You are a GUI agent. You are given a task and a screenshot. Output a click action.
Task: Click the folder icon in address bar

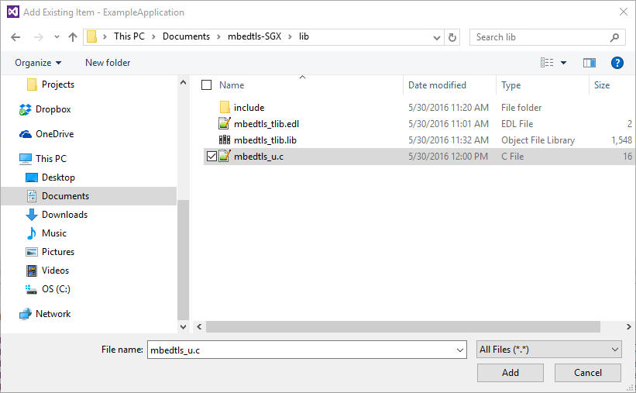[x=92, y=37]
